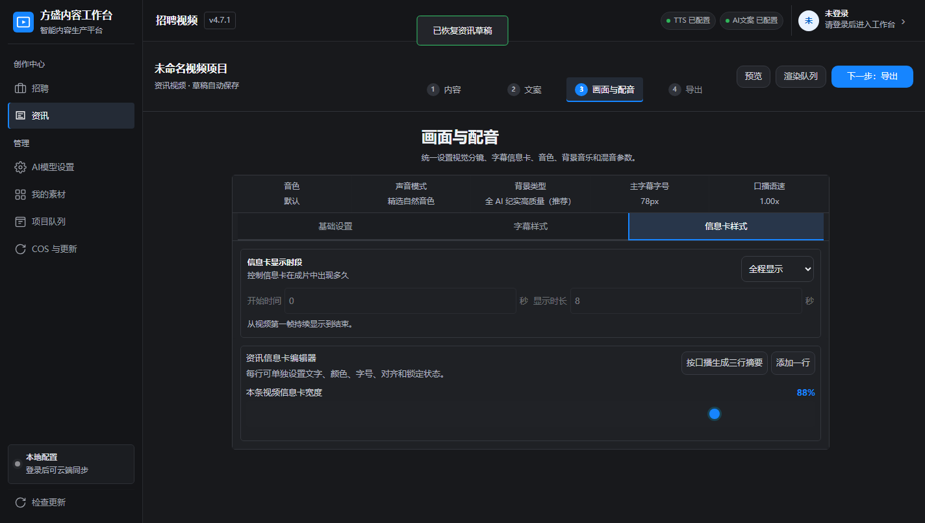The image size is (925, 523).
Task: Open the 招聘 sidebar briefcase icon
Action: pos(20,88)
